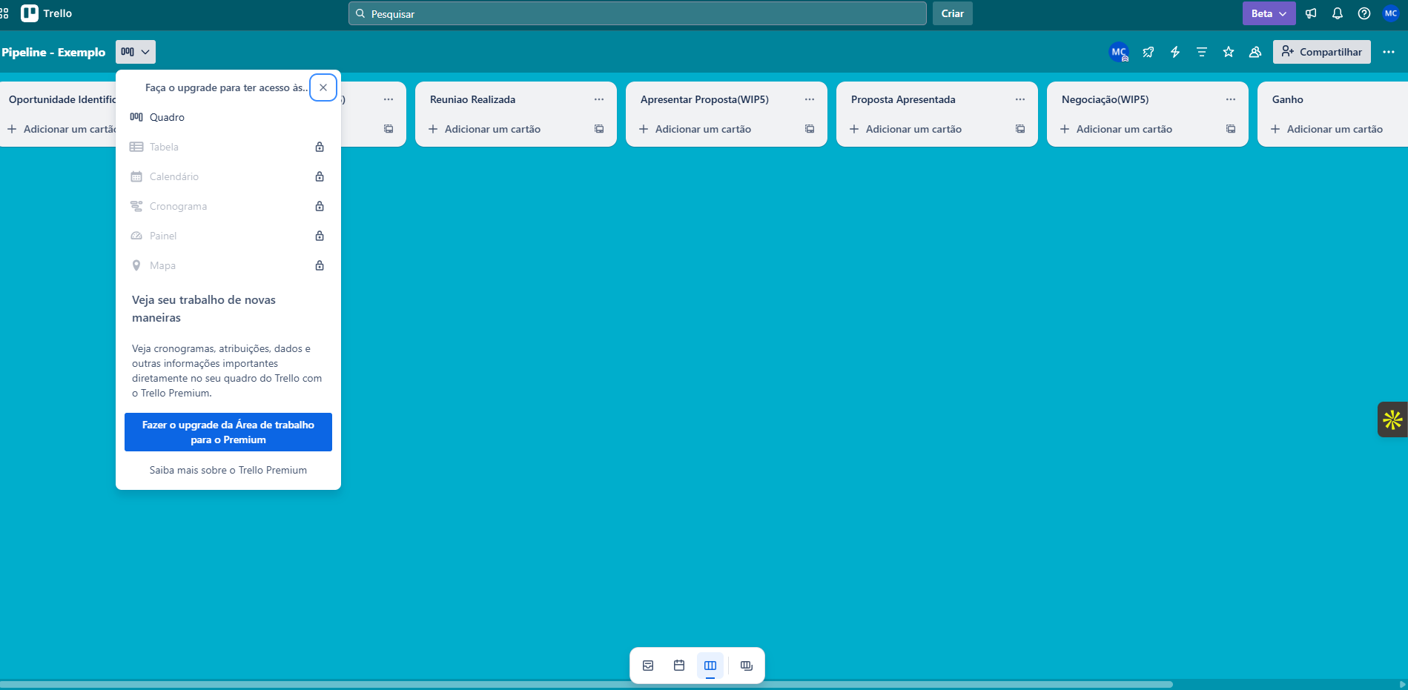Create from template in Reuniao Realizada
The image size is (1408, 690).
click(599, 129)
